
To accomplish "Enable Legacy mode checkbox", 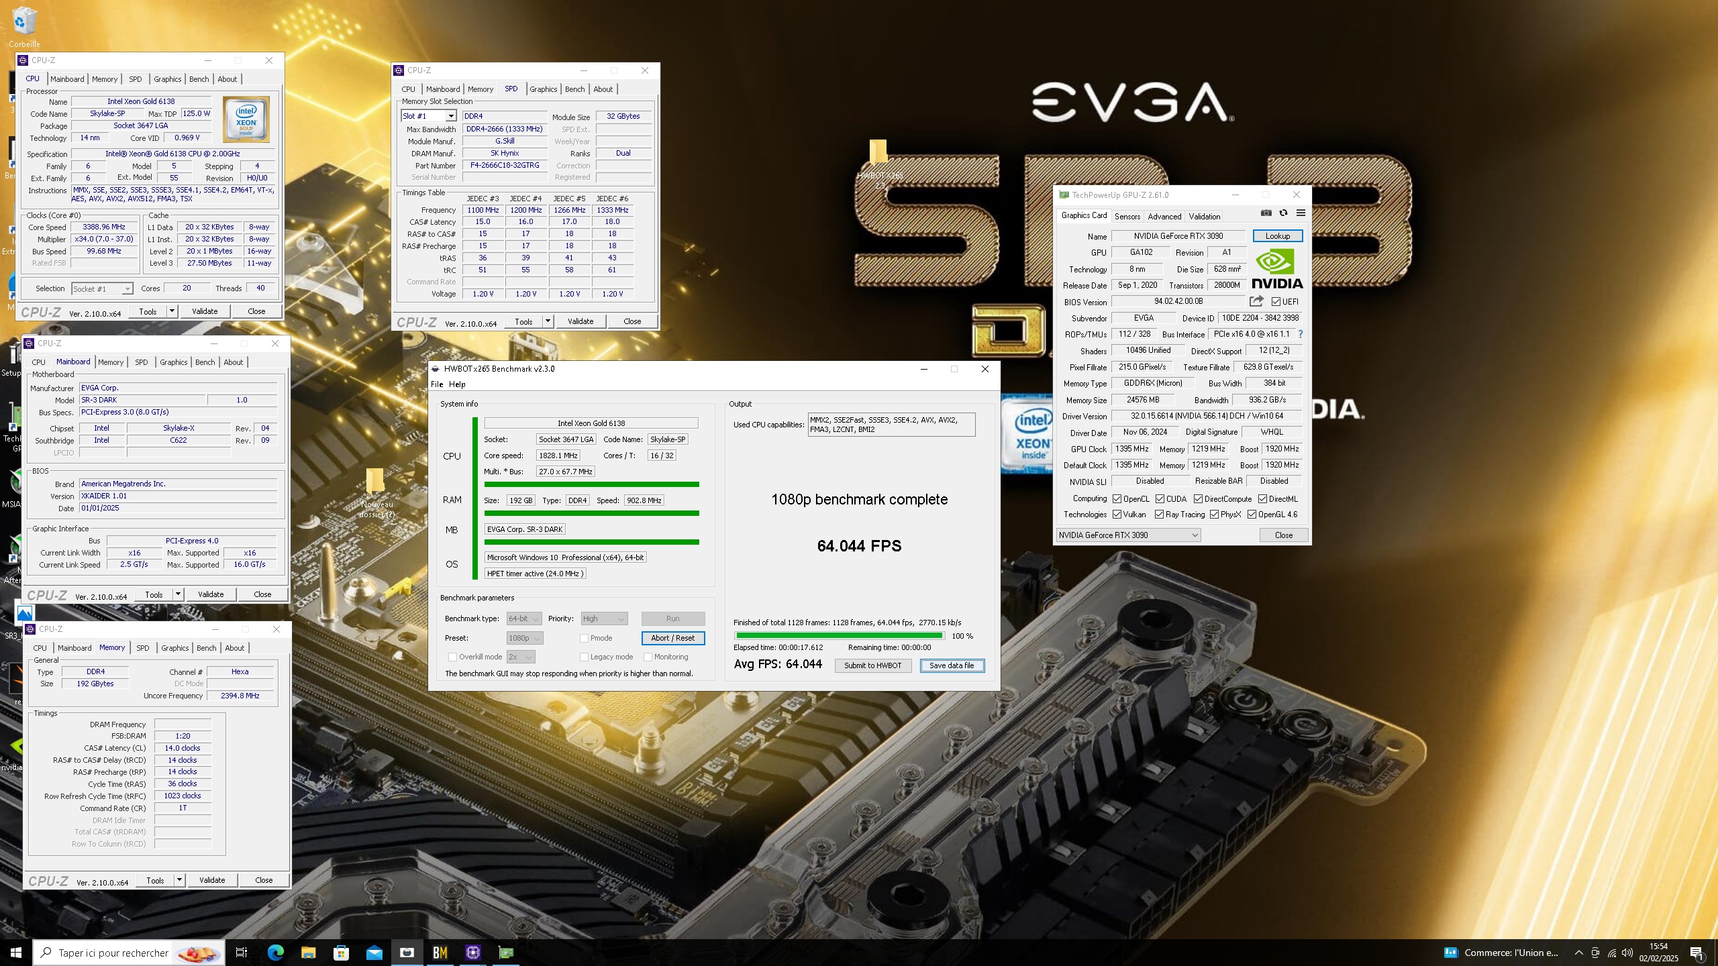I will tap(584, 657).
